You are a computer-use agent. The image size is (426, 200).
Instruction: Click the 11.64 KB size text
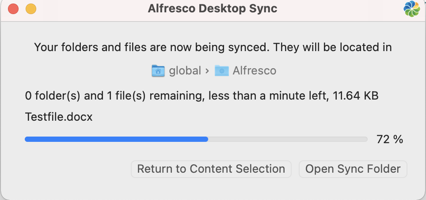[355, 96]
